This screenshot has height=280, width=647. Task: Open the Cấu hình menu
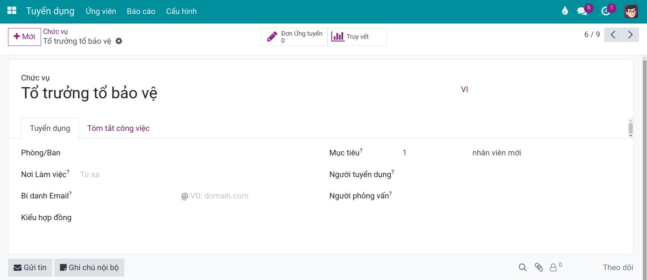[181, 11]
